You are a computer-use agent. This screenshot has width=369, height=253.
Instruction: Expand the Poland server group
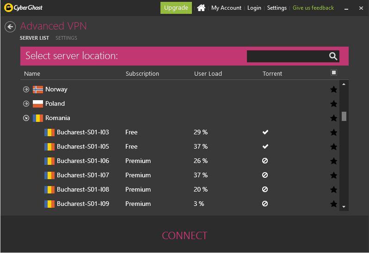26,103
